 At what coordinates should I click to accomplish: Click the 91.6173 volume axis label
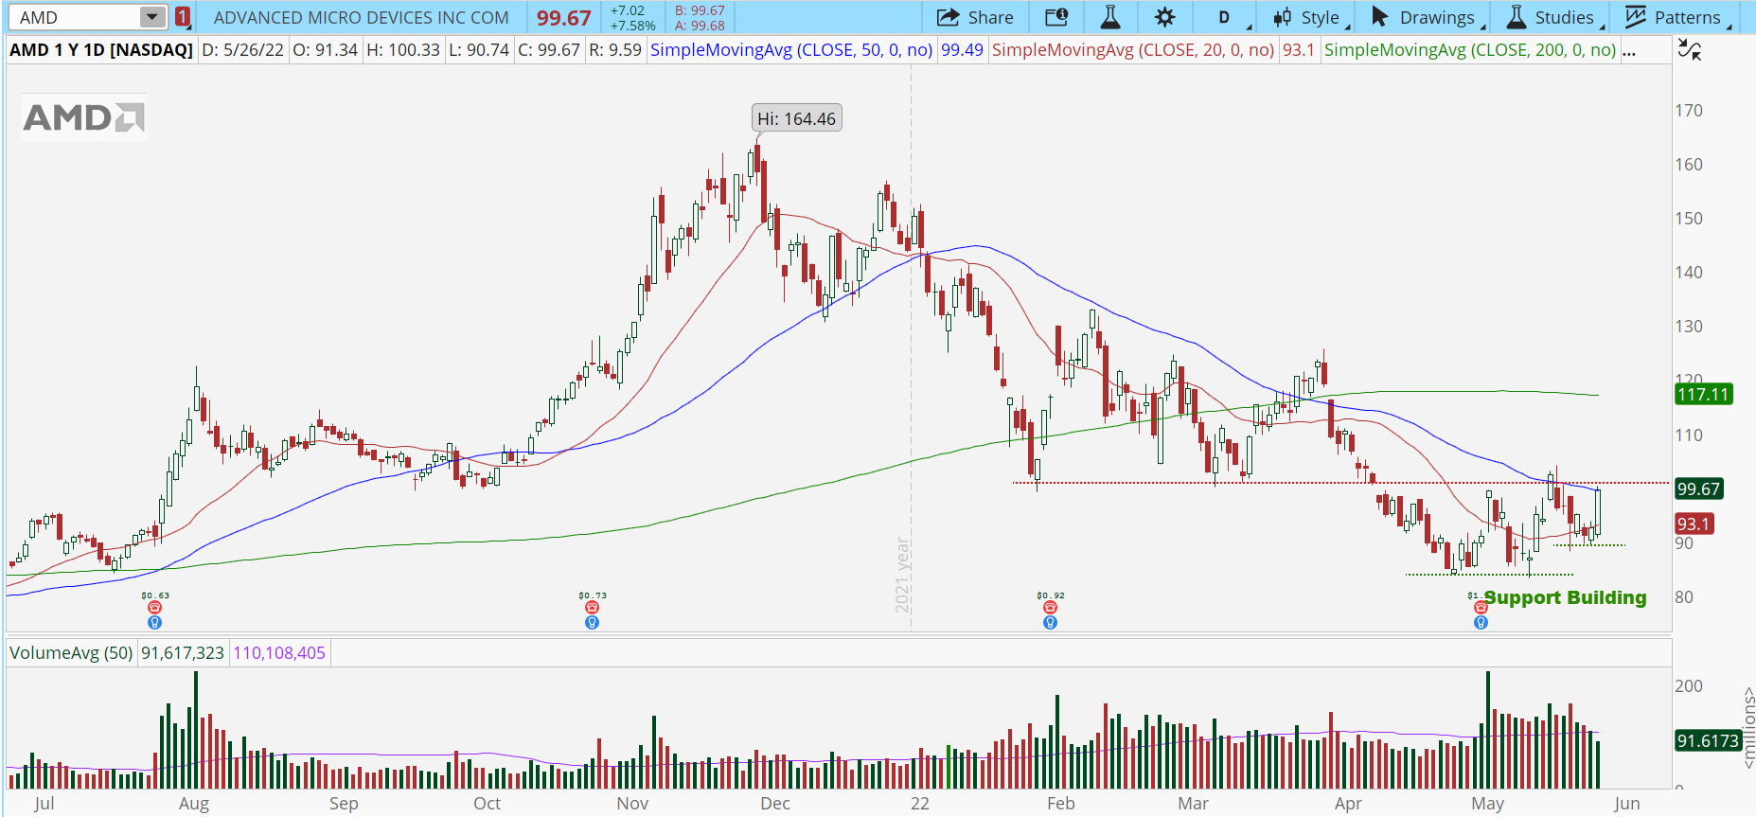[x=1709, y=740]
